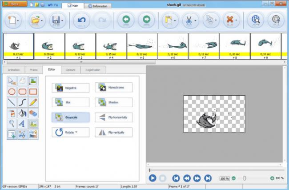Select the rounded rectangle tool
Image resolution: width=289 pixels, height=190 pixels.
pos(23,92)
